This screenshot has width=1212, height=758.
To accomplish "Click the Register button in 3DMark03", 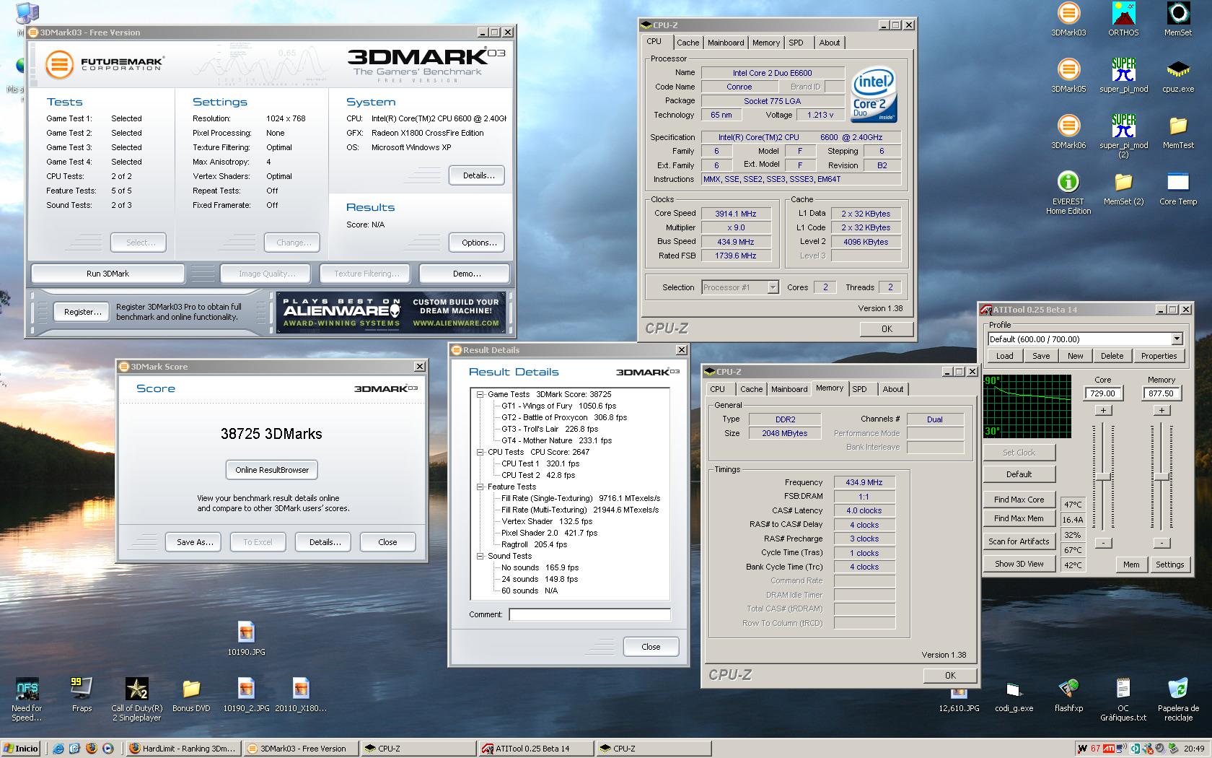I will (x=82, y=312).
